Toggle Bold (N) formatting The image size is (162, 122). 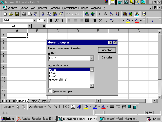point(51,21)
